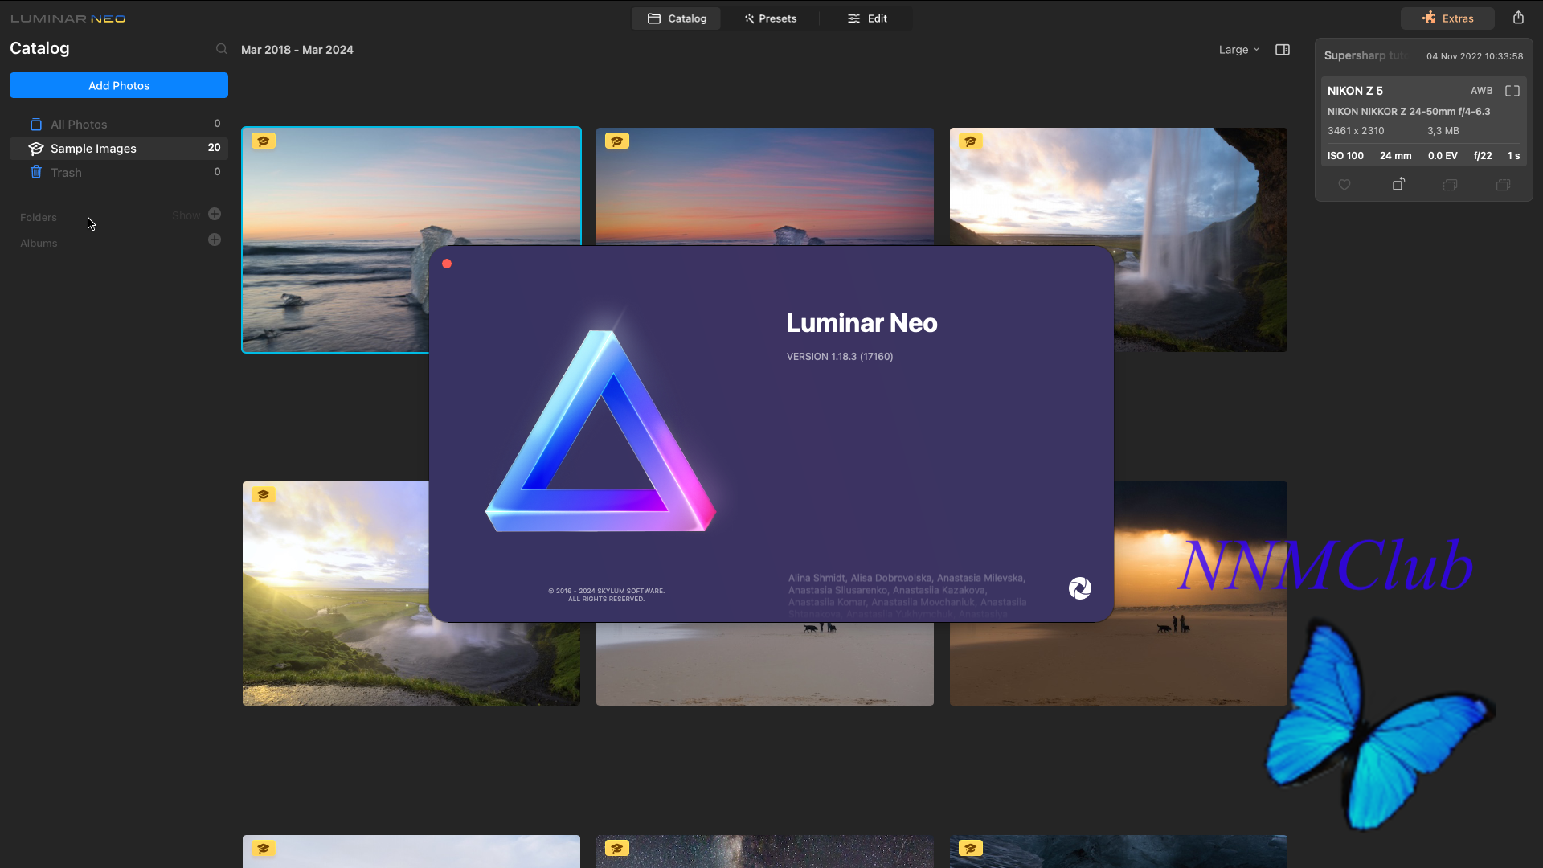The width and height of the screenshot is (1543, 868).
Task: Click the Albums section label
Action: pyautogui.click(x=39, y=243)
